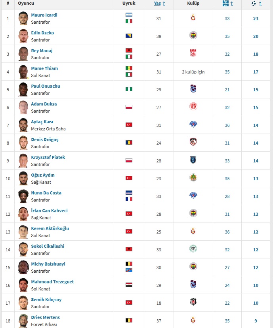This screenshot has width=273, height=328.
Task: Click the Galatasaray club crest in Mauro Icardi's row
Action: (193, 17)
